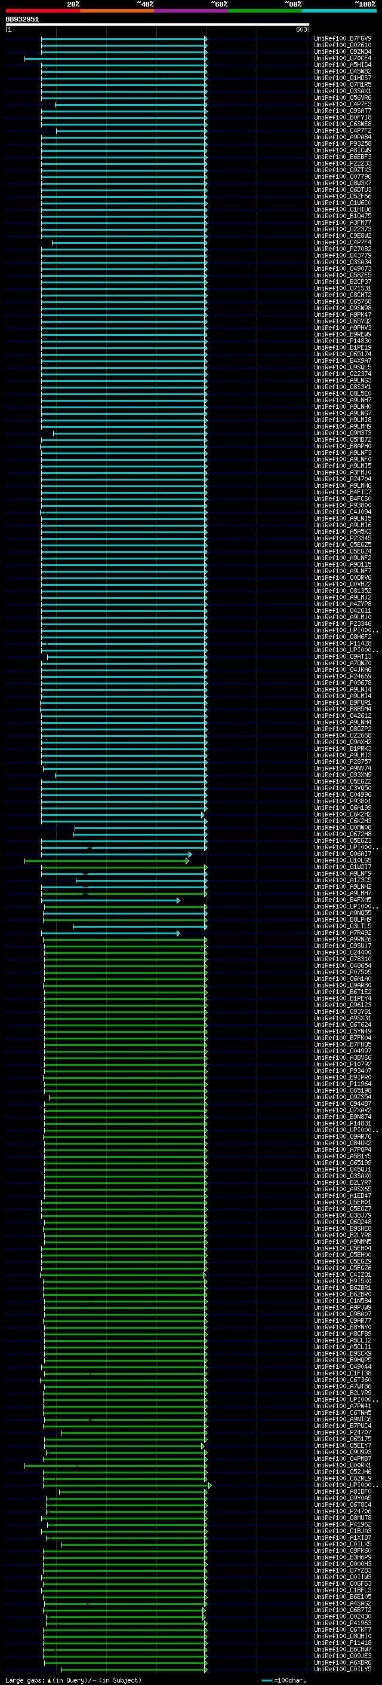Select hit label UniRef100_O22373
This screenshot has height=1685, width=382.
tap(343, 229)
